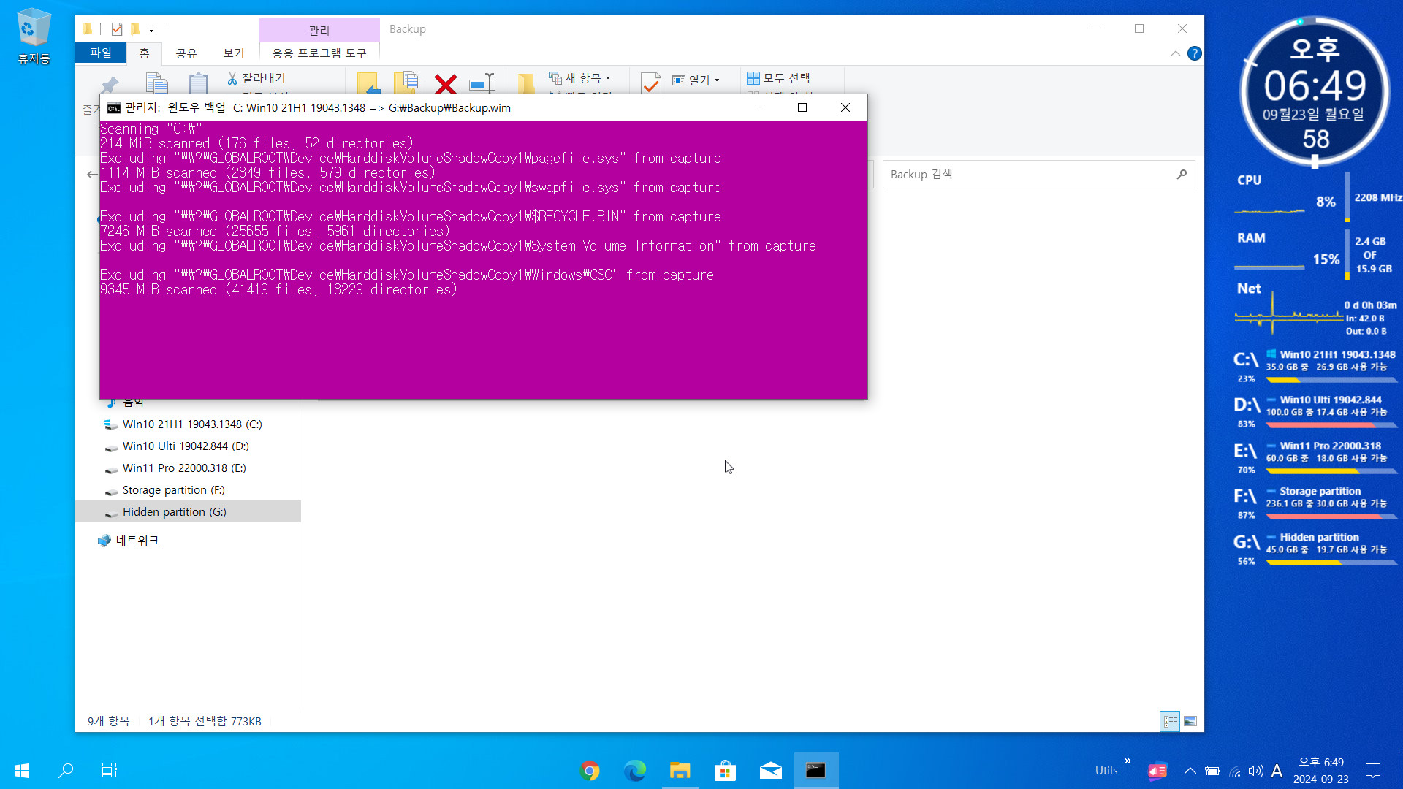
Task: Click the C:\ drive usage bar gadget
Action: [x=1330, y=380]
